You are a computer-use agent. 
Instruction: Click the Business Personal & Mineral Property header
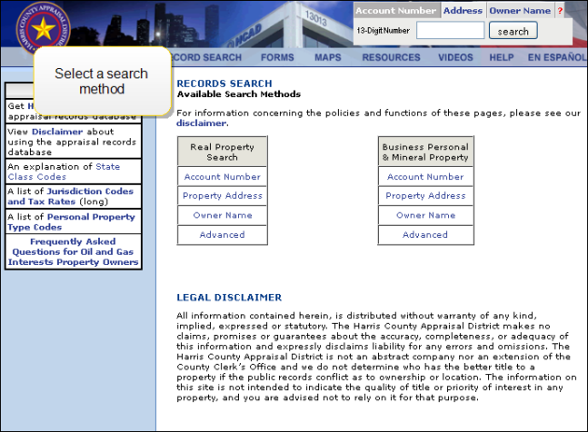click(426, 152)
